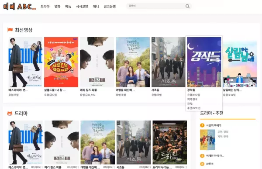Click the 살롱드돌 : 너 참 ... title link
262x169 pixels.
point(55,90)
